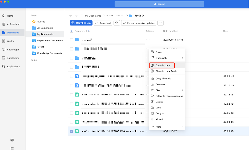Click the Knowledge icon in the sidebar
This screenshot has width=249, height=150.
(x=4, y=49)
